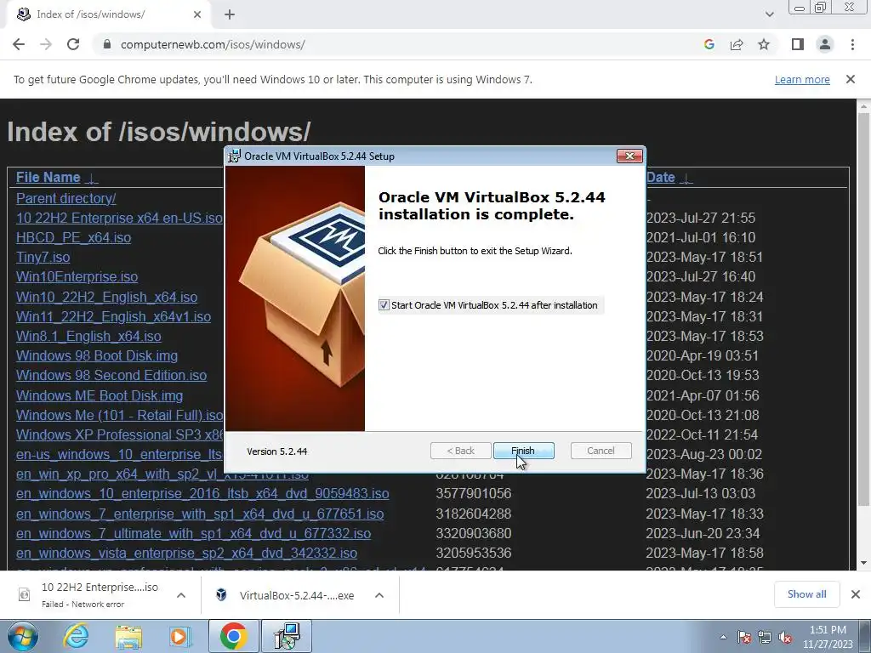Click the volume tray icon
This screenshot has height=653, width=871.
pyautogui.click(x=785, y=637)
